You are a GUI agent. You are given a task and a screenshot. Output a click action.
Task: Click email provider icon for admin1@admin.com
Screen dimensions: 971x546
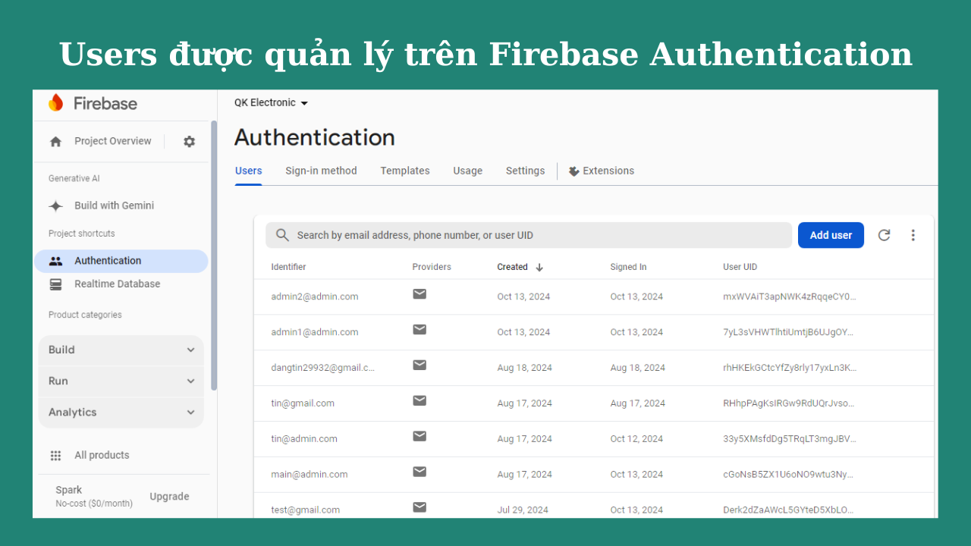[420, 329]
